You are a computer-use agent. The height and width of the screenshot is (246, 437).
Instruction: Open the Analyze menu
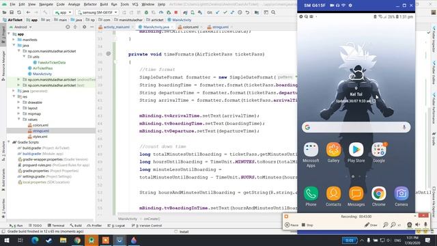click(74, 4)
